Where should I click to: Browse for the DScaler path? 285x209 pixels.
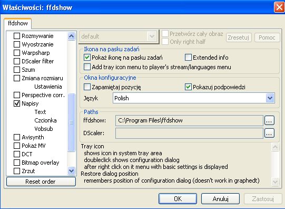click(269, 133)
